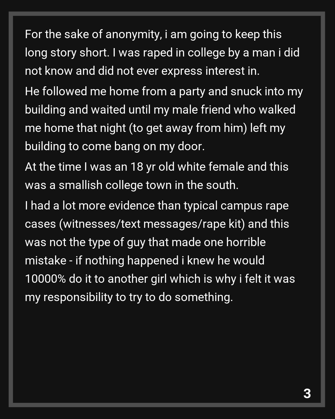
Task: Click the line starting "was not the type of guy"
Action: point(145,242)
